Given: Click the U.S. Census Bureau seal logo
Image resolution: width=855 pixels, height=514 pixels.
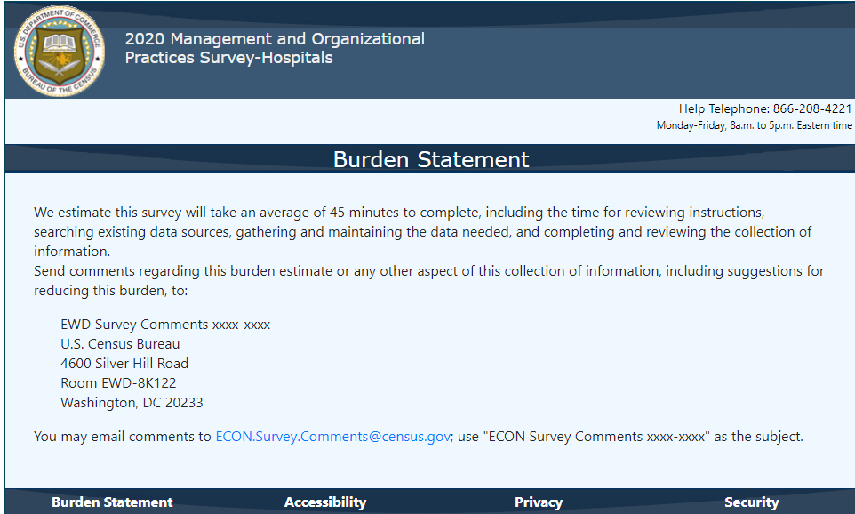Looking at the screenshot, I should pyautogui.click(x=60, y=51).
